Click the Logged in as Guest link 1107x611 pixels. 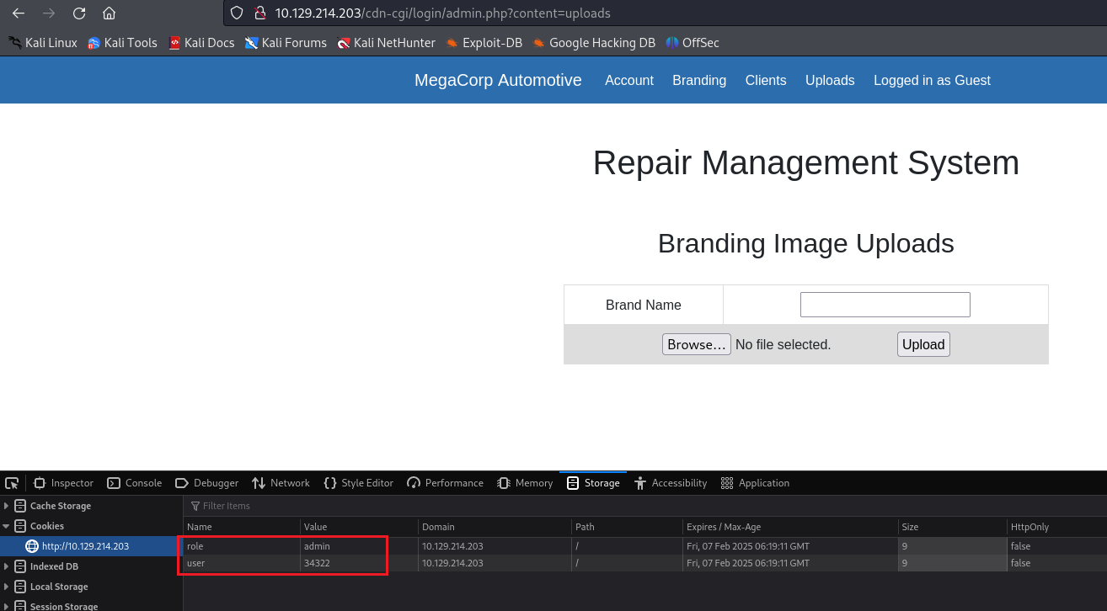pos(932,80)
